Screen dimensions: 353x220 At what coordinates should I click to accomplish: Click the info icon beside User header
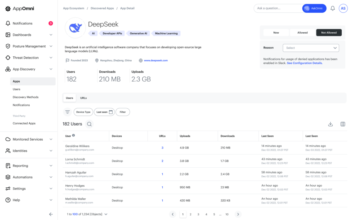click(x=73, y=135)
